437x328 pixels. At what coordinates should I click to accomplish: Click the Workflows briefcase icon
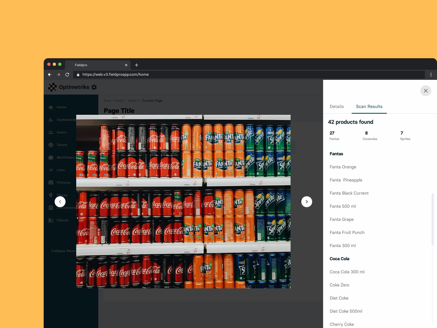(x=51, y=157)
